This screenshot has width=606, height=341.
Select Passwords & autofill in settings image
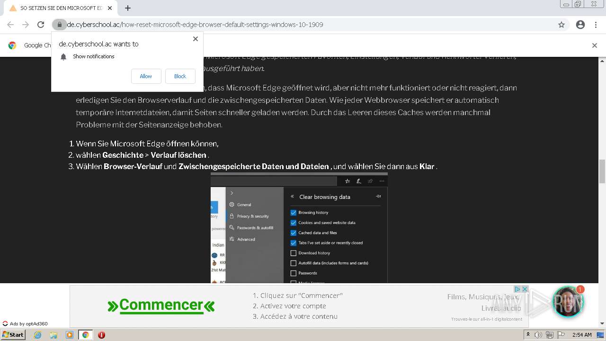click(x=255, y=228)
